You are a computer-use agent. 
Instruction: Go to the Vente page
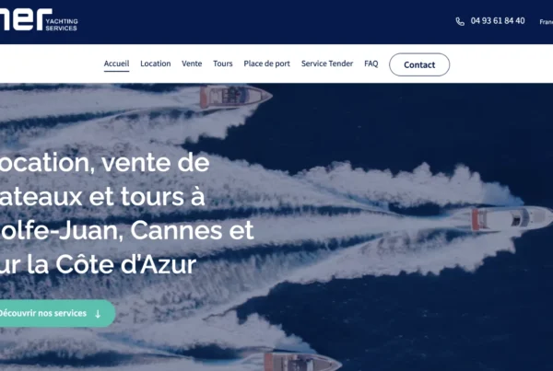(192, 64)
